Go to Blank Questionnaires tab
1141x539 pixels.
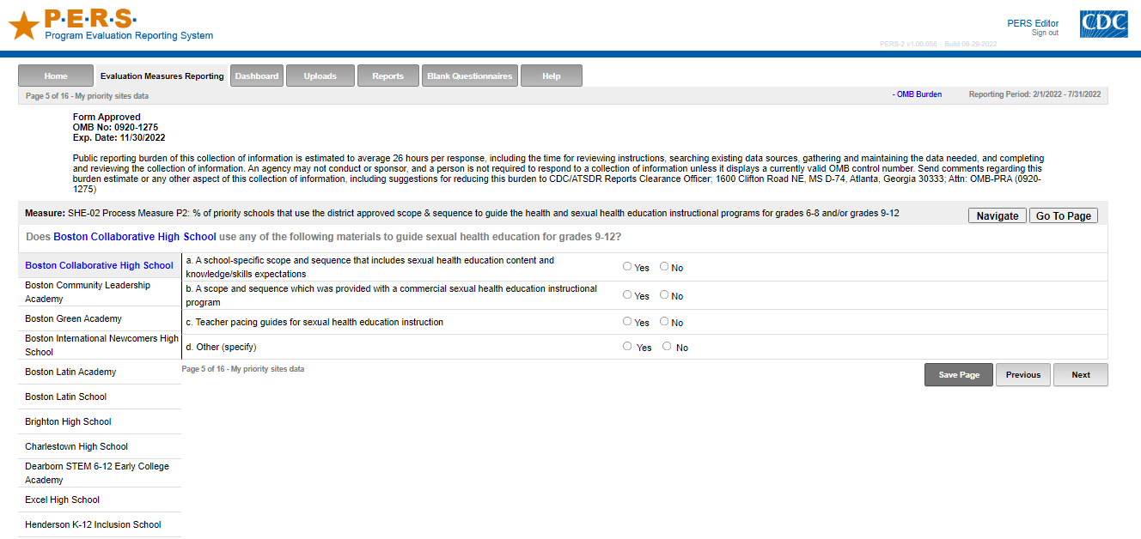pos(470,76)
